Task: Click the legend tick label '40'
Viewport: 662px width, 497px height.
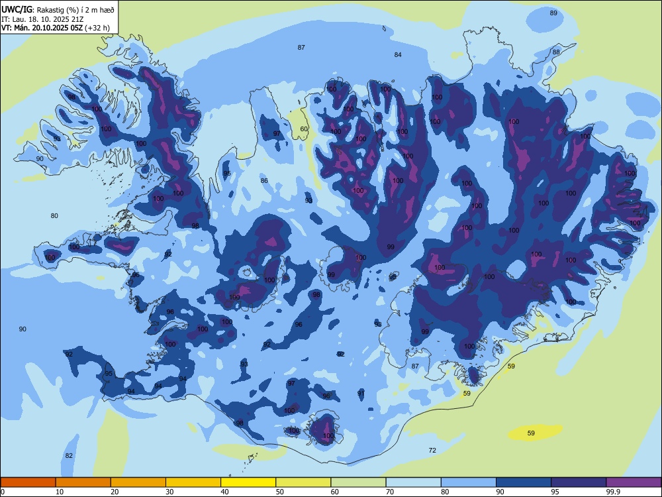Action: (225, 492)
